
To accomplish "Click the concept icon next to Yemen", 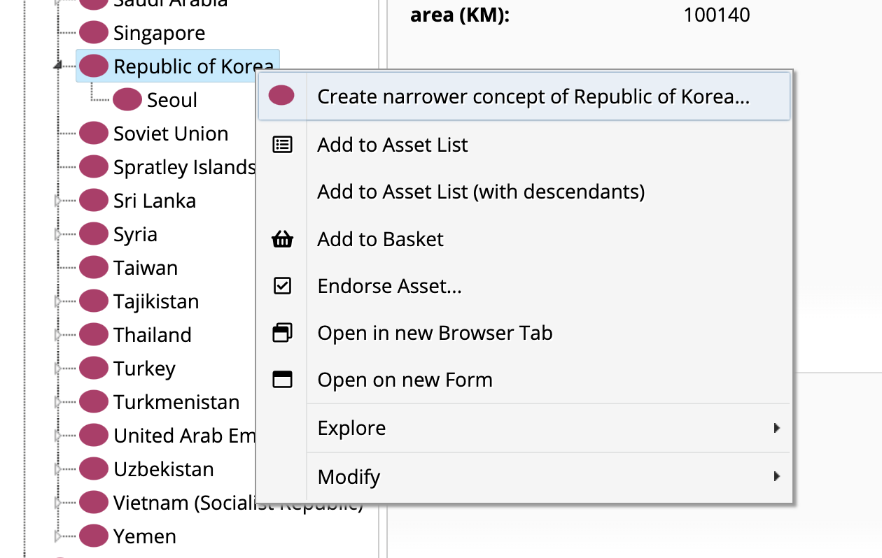I will (92, 536).
